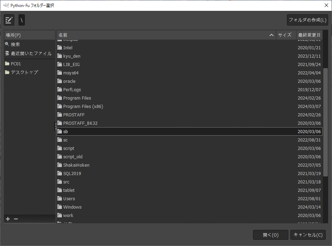332x246 pixels.
Task: Click the folder icon next to Program Files
Action: point(60,98)
